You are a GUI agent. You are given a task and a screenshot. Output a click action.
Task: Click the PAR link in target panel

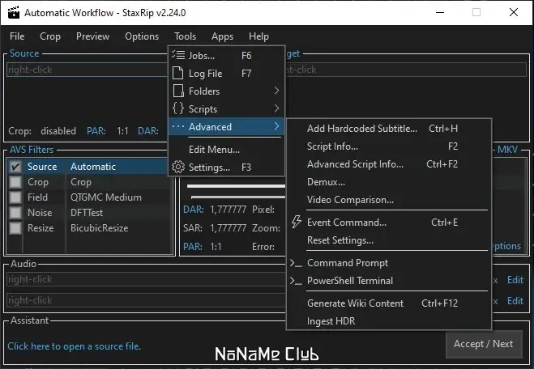[193, 247]
